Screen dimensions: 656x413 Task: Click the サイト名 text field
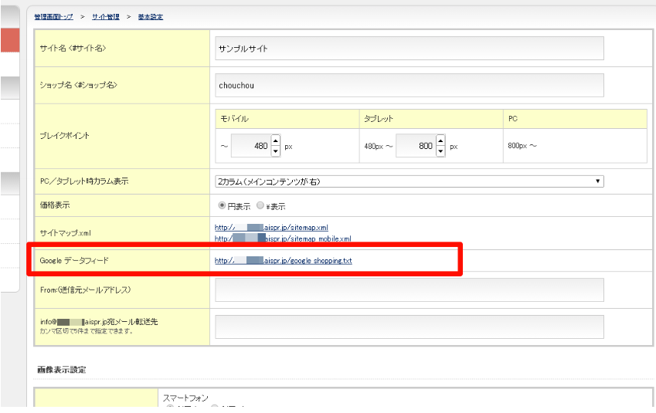409,49
